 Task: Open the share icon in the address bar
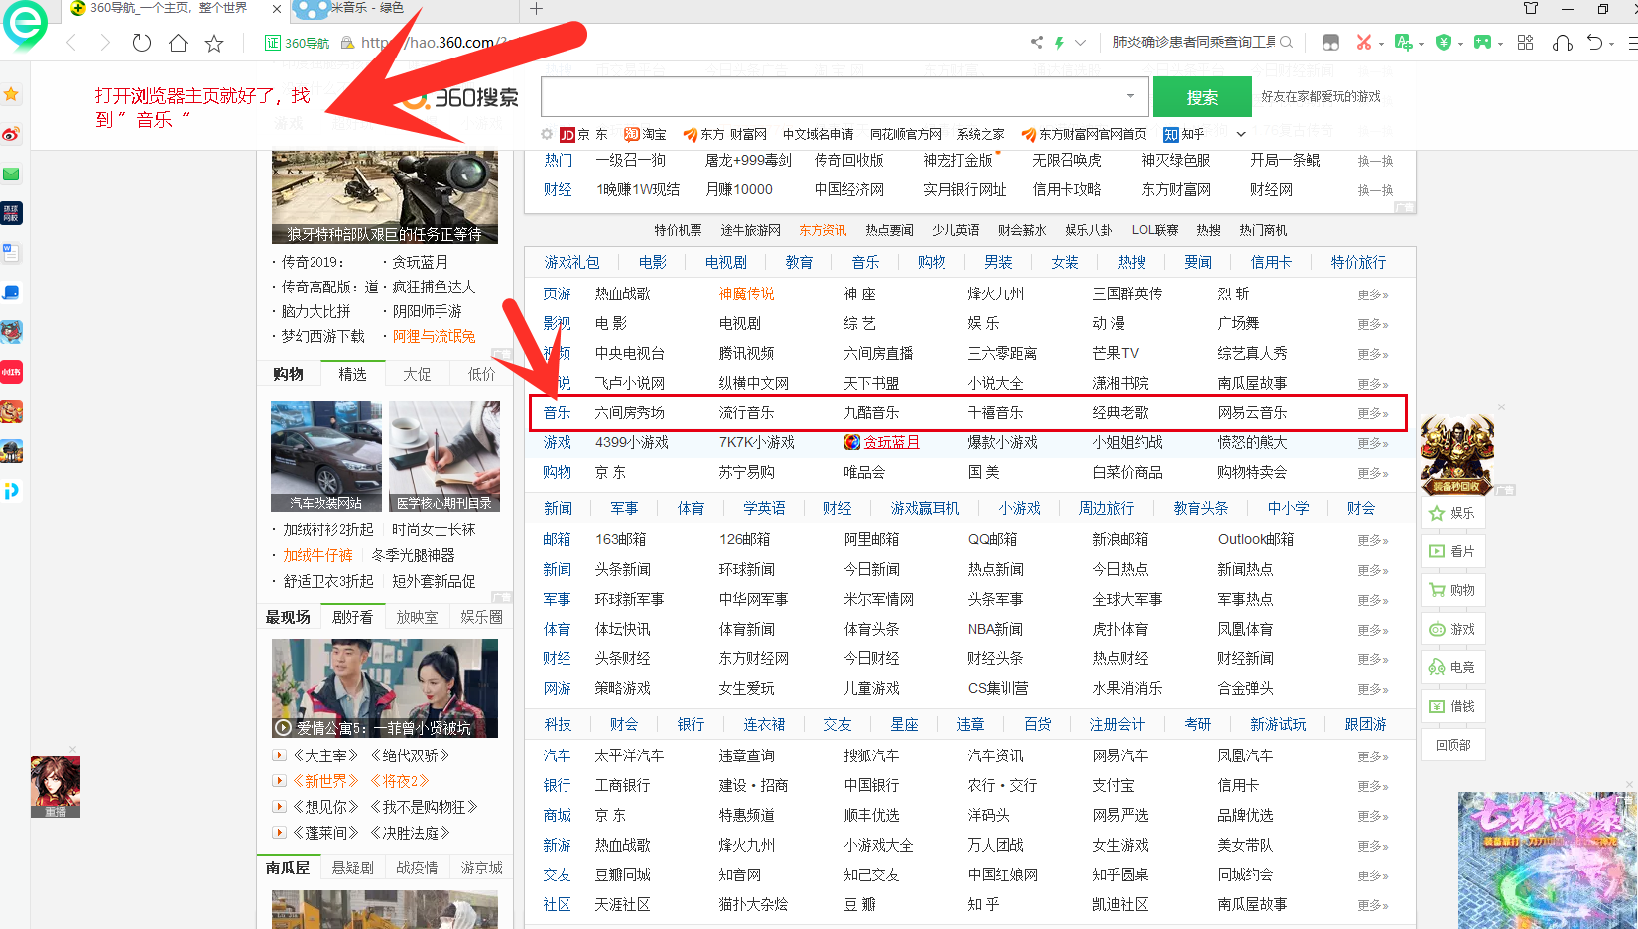(1037, 43)
